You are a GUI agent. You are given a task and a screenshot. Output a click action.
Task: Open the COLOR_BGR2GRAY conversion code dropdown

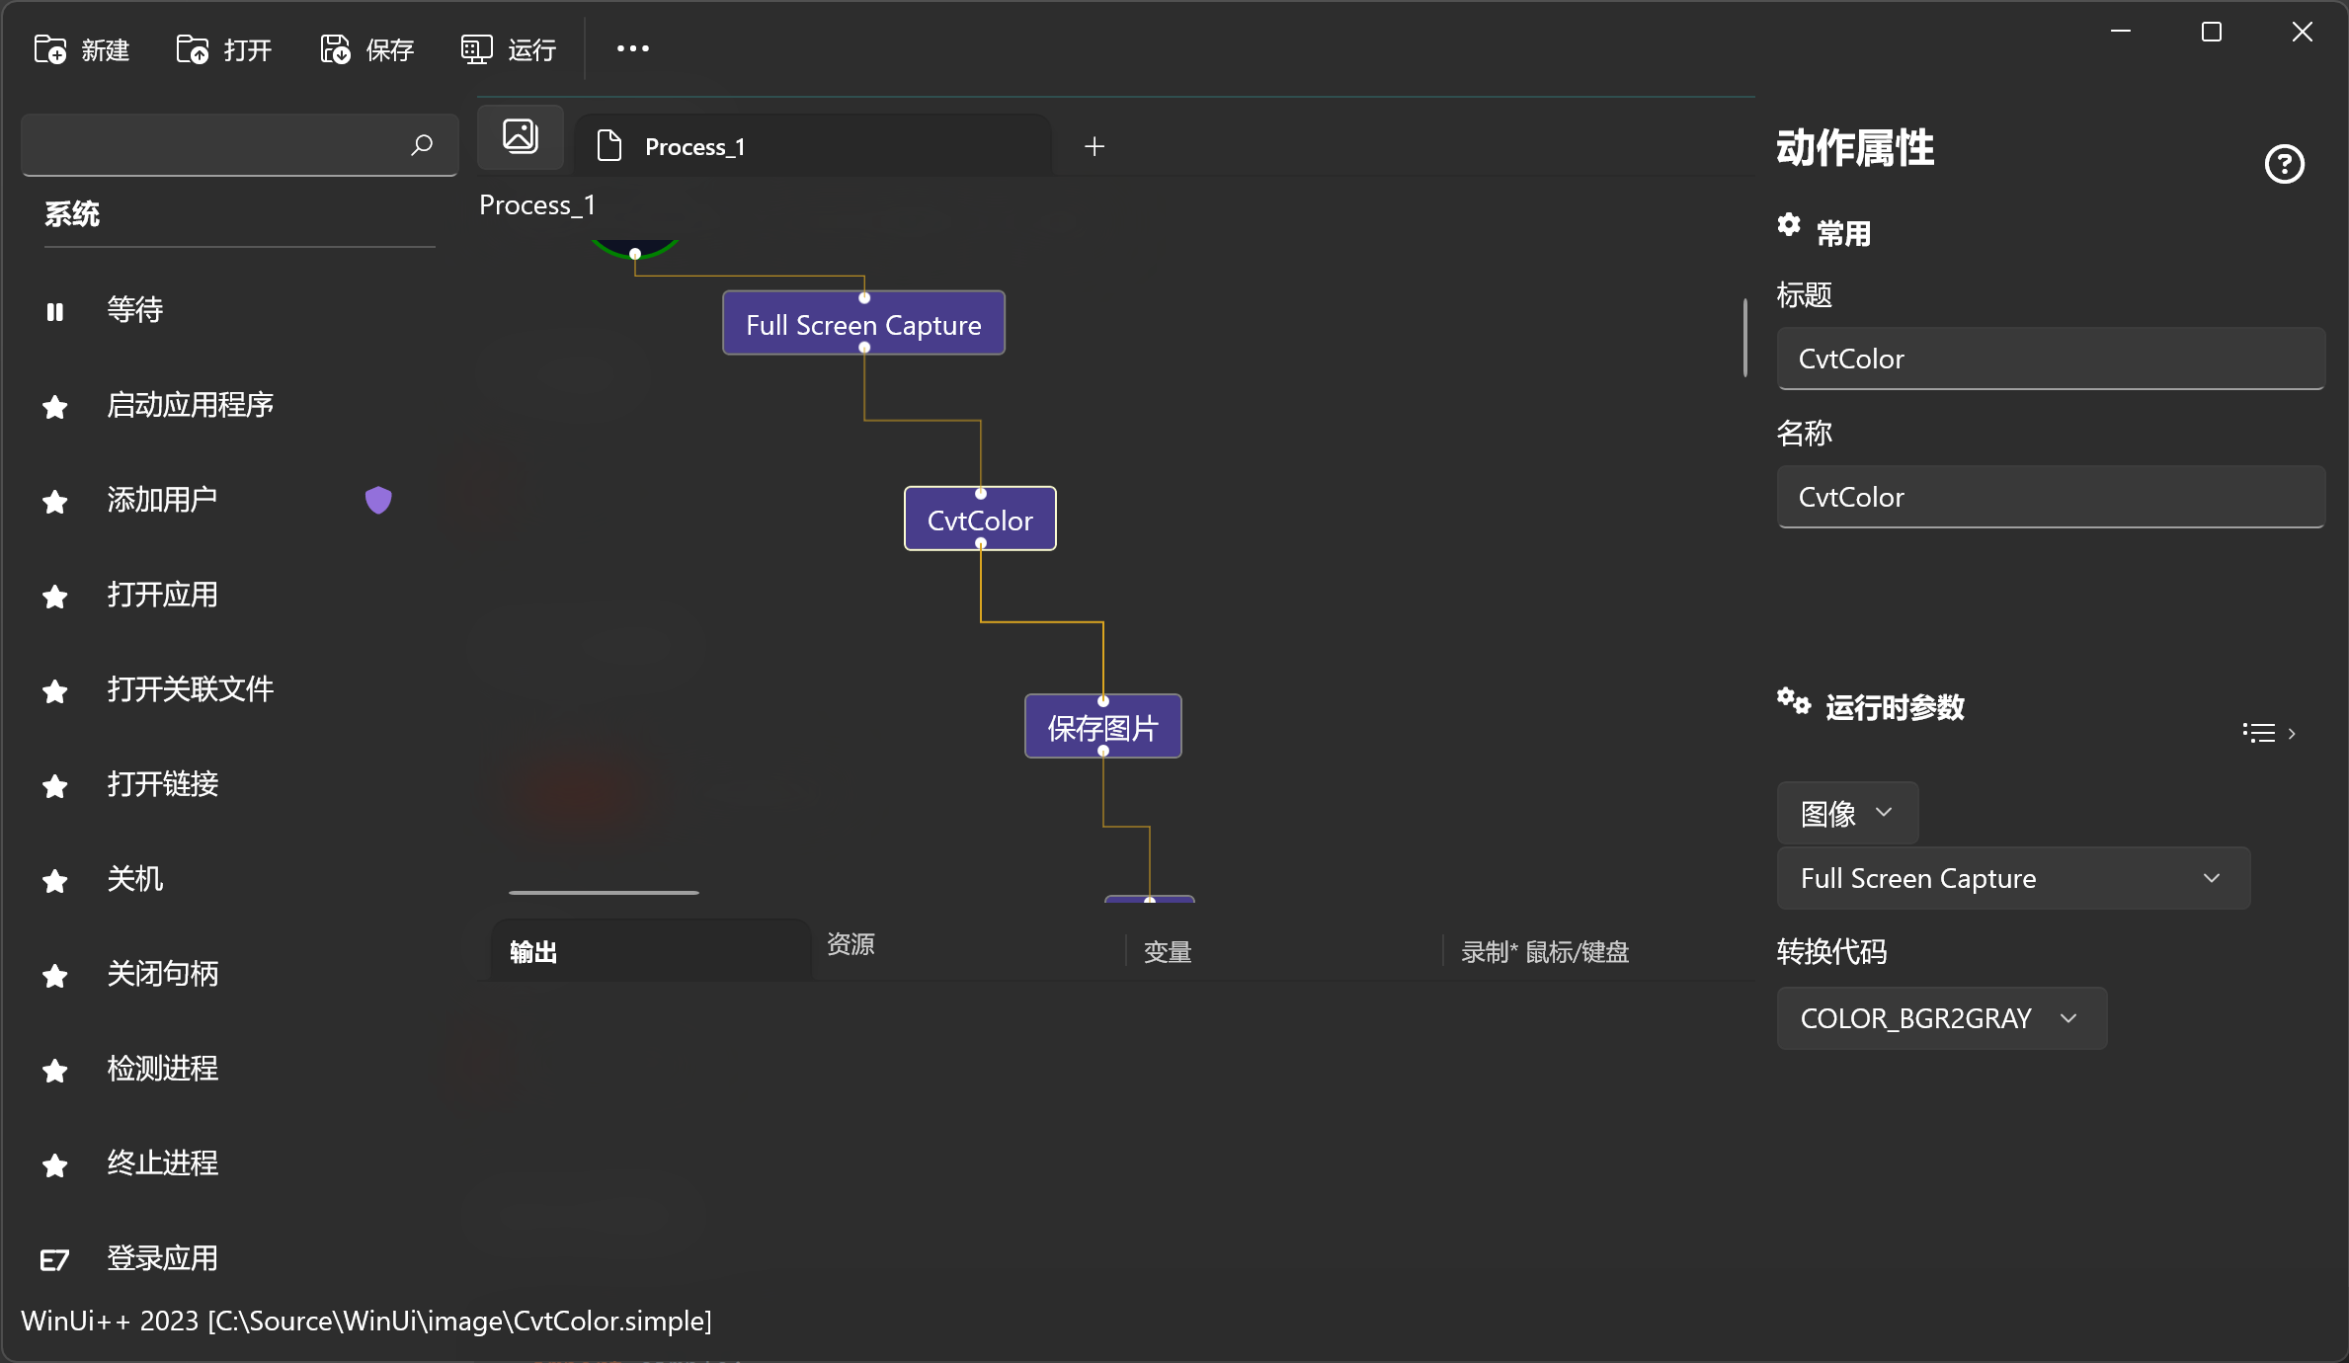[x=1940, y=1018]
